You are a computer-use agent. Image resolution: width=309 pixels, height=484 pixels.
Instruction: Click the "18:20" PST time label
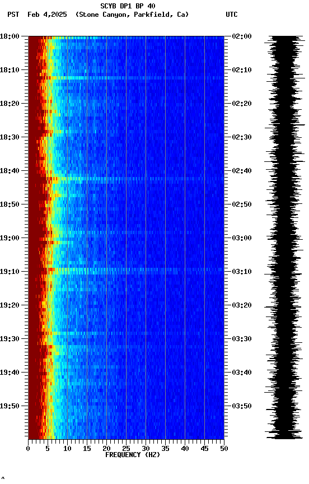(10, 104)
